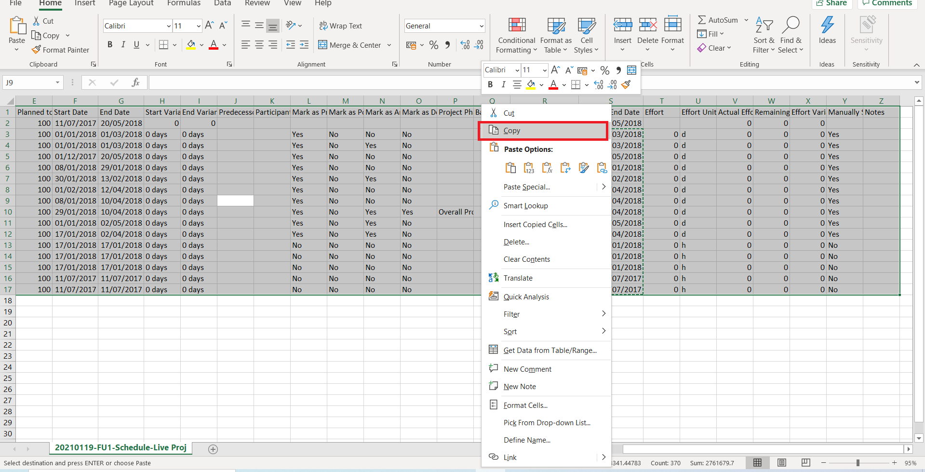925x472 pixels.
Task: Open Find & Select menu
Action: pyautogui.click(x=791, y=35)
